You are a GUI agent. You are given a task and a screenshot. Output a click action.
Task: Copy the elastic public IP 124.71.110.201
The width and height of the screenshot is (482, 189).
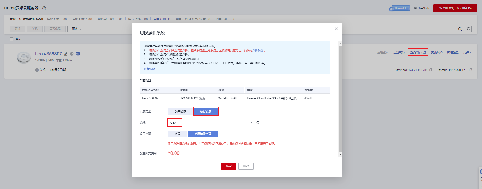coord(431,70)
